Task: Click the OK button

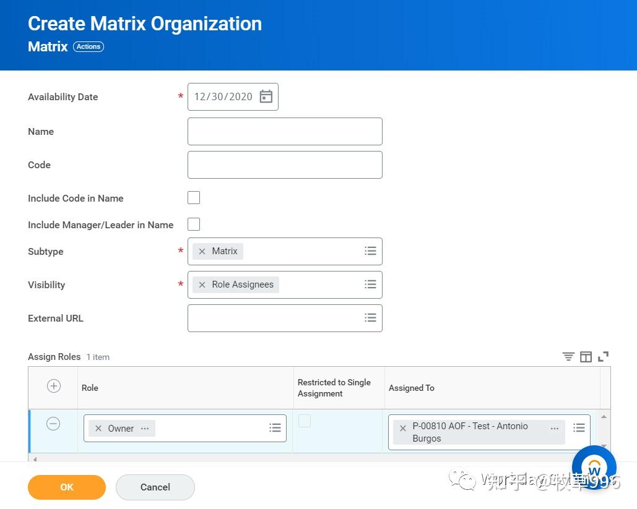Action: [x=66, y=487]
